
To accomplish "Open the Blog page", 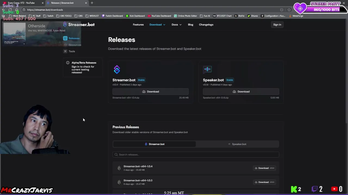I will click(x=190, y=25).
